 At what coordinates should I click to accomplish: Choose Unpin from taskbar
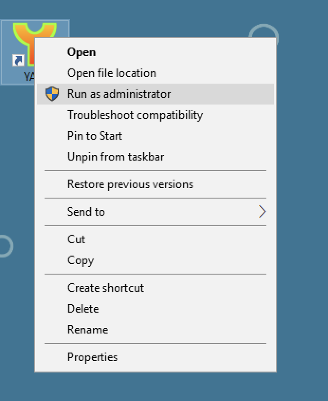(x=116, y=157)
